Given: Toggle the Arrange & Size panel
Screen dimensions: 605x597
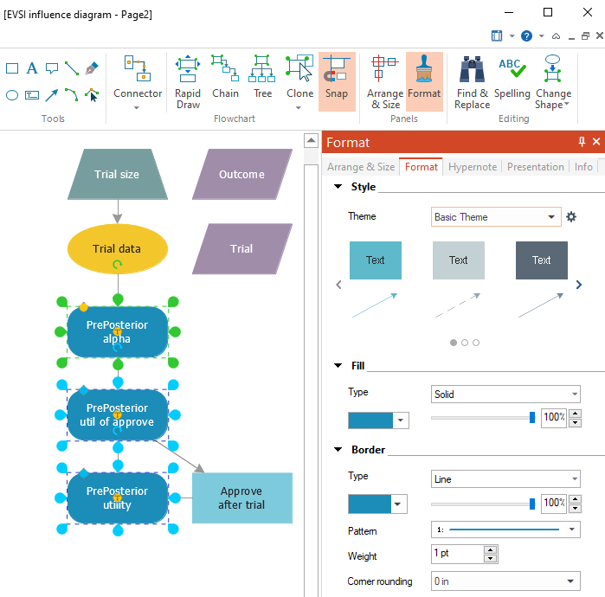Looking at the screenshot, I should tap(385, 81).
